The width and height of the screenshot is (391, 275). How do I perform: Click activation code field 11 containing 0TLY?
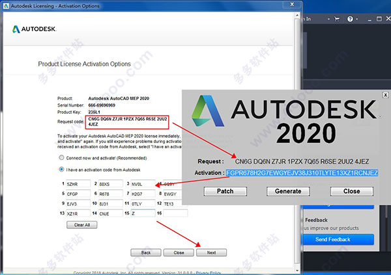[143, 203]
